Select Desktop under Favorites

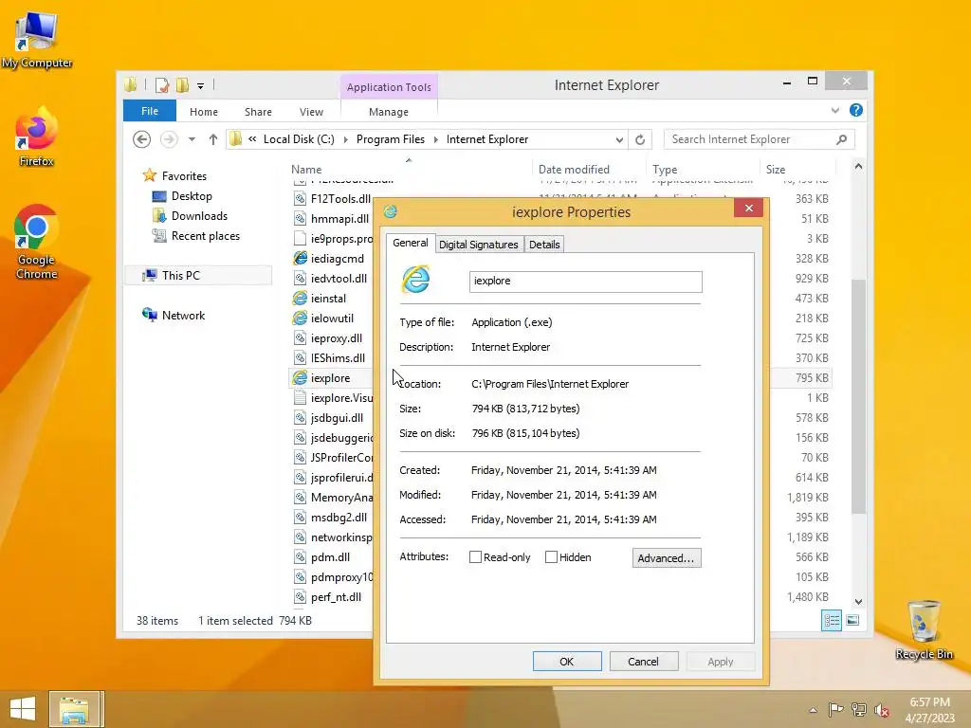(x=192, y=196)
